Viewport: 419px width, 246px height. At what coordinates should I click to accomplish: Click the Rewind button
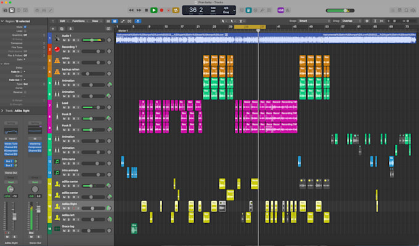131,10
